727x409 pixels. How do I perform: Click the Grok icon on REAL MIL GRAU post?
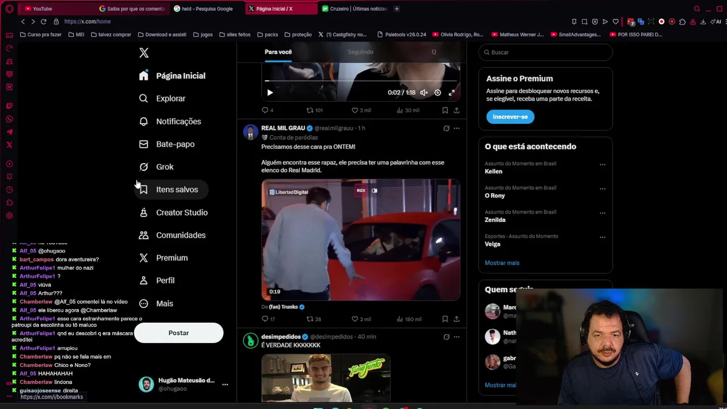446,128
